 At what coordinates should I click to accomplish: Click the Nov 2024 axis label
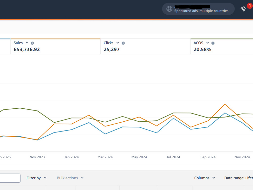pos(242,157)
